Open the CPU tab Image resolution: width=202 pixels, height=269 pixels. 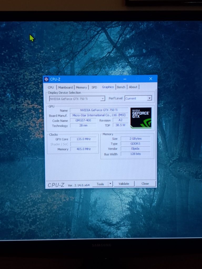[50, 87]
